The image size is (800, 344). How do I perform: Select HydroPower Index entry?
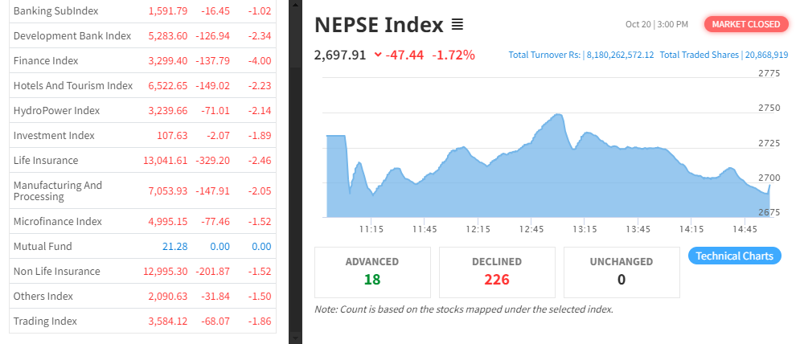tap(142, 111)
